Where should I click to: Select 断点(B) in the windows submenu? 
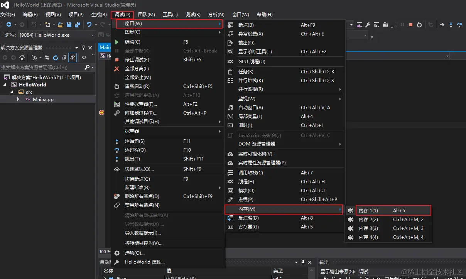click(x=284, y=25)
